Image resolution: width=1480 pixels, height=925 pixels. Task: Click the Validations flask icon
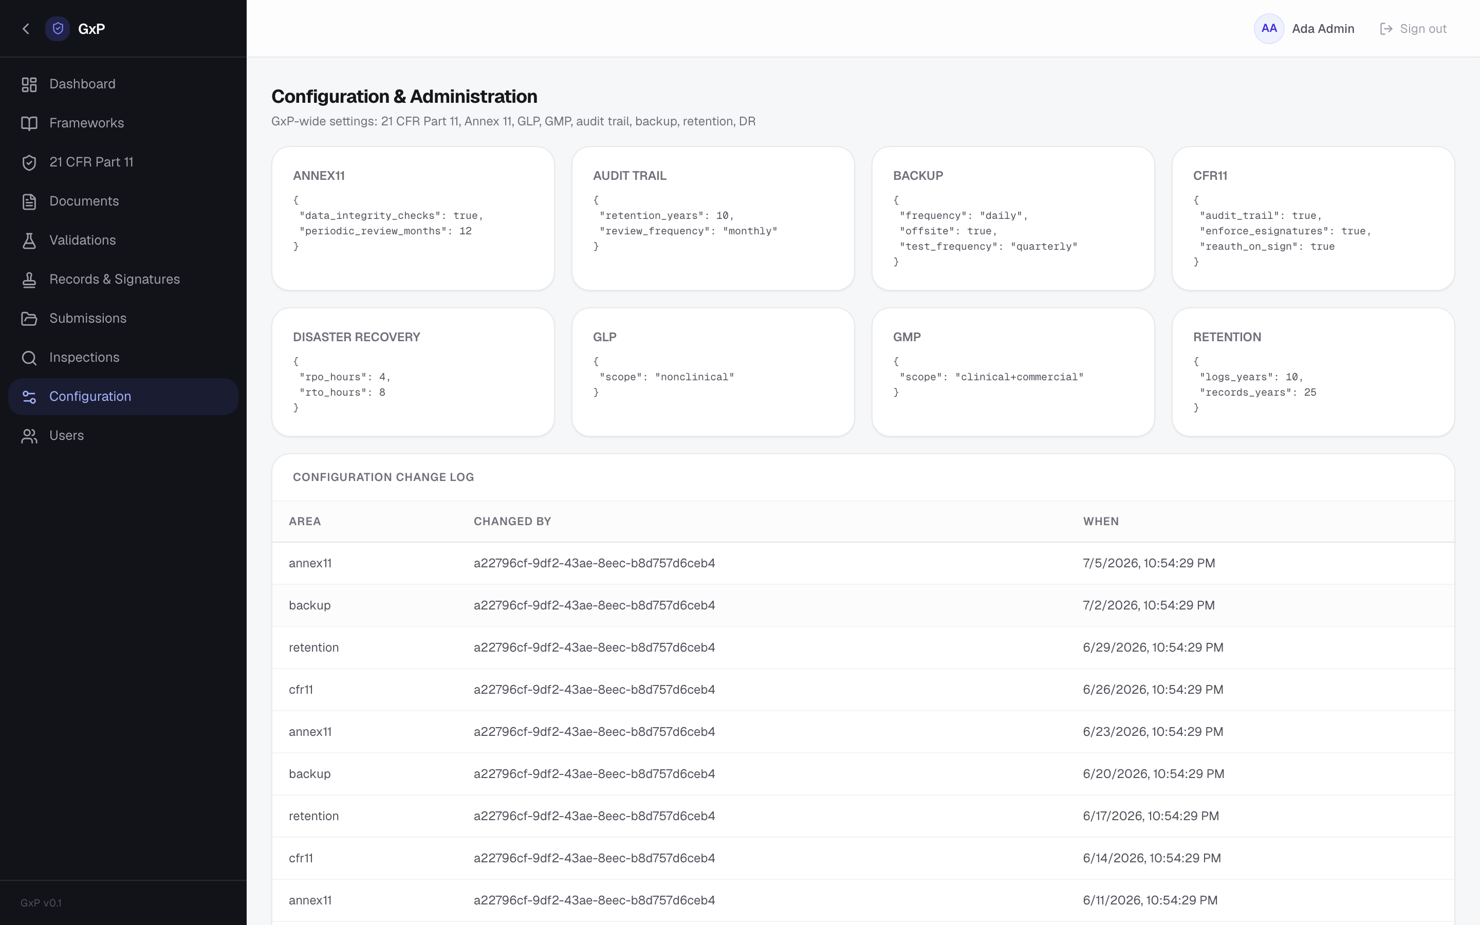point(29,240)
